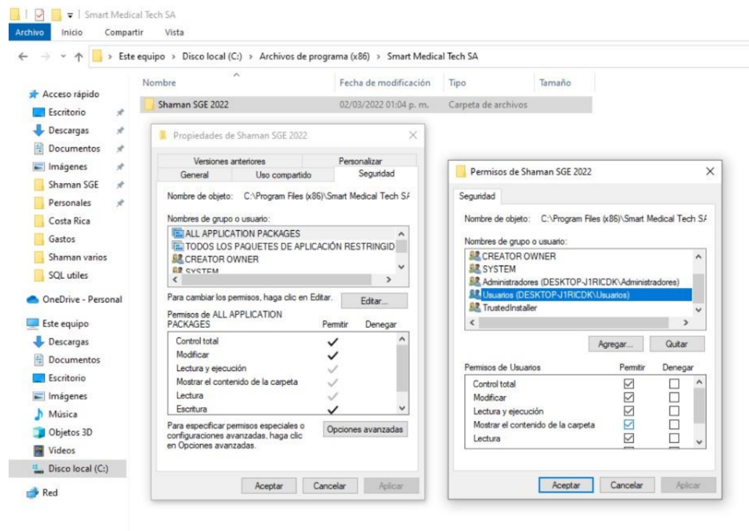
Task: Open the Inicio ribbon tab
Action: click(x=72, y=33)
